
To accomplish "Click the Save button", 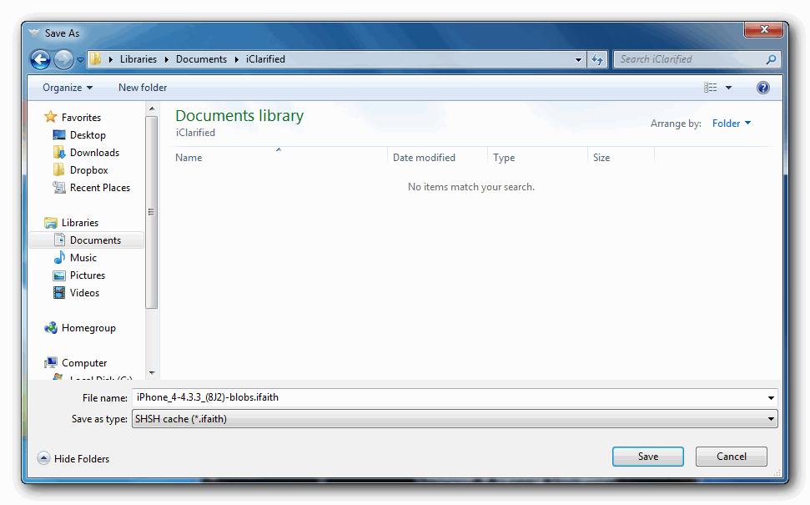I will (x=648, y=457).
